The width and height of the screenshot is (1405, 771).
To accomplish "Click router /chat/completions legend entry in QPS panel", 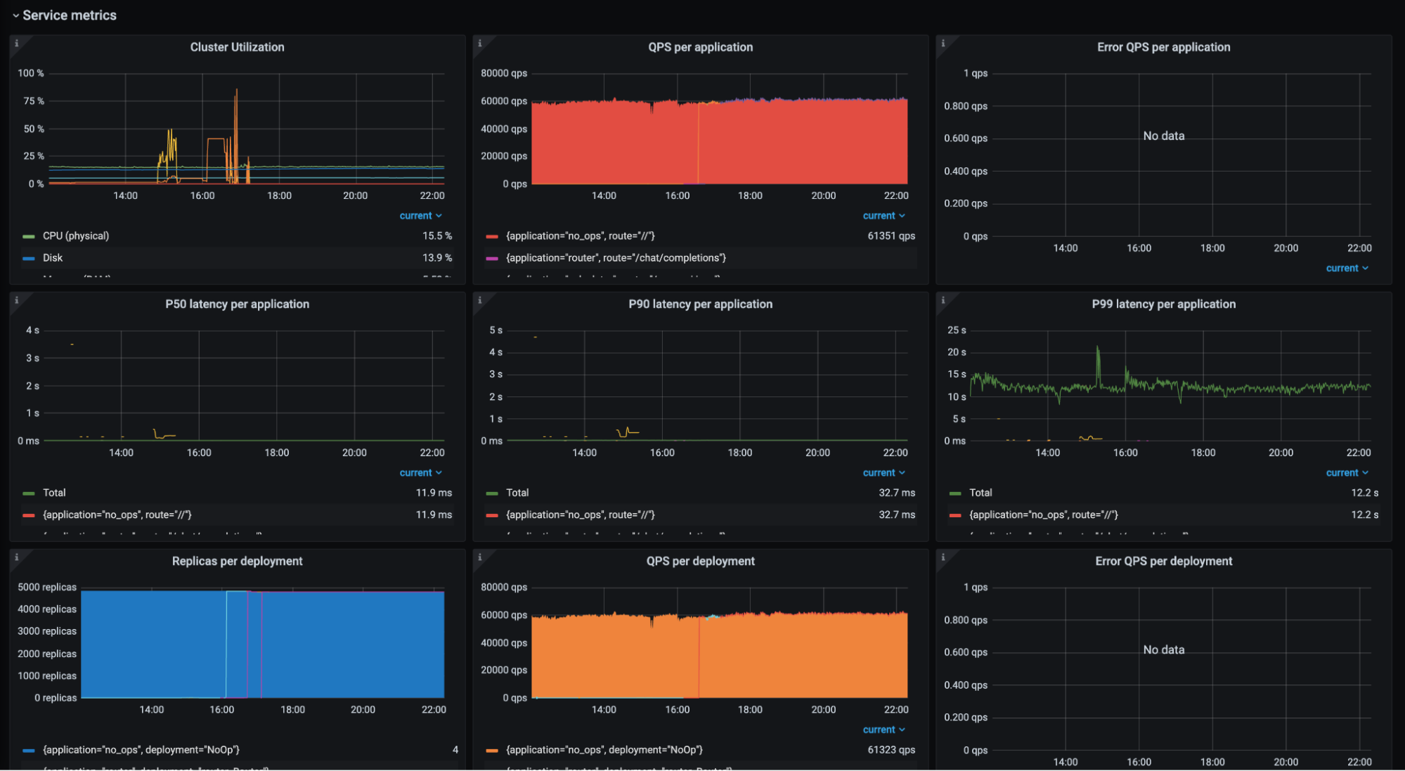I will tap(616, 258).
